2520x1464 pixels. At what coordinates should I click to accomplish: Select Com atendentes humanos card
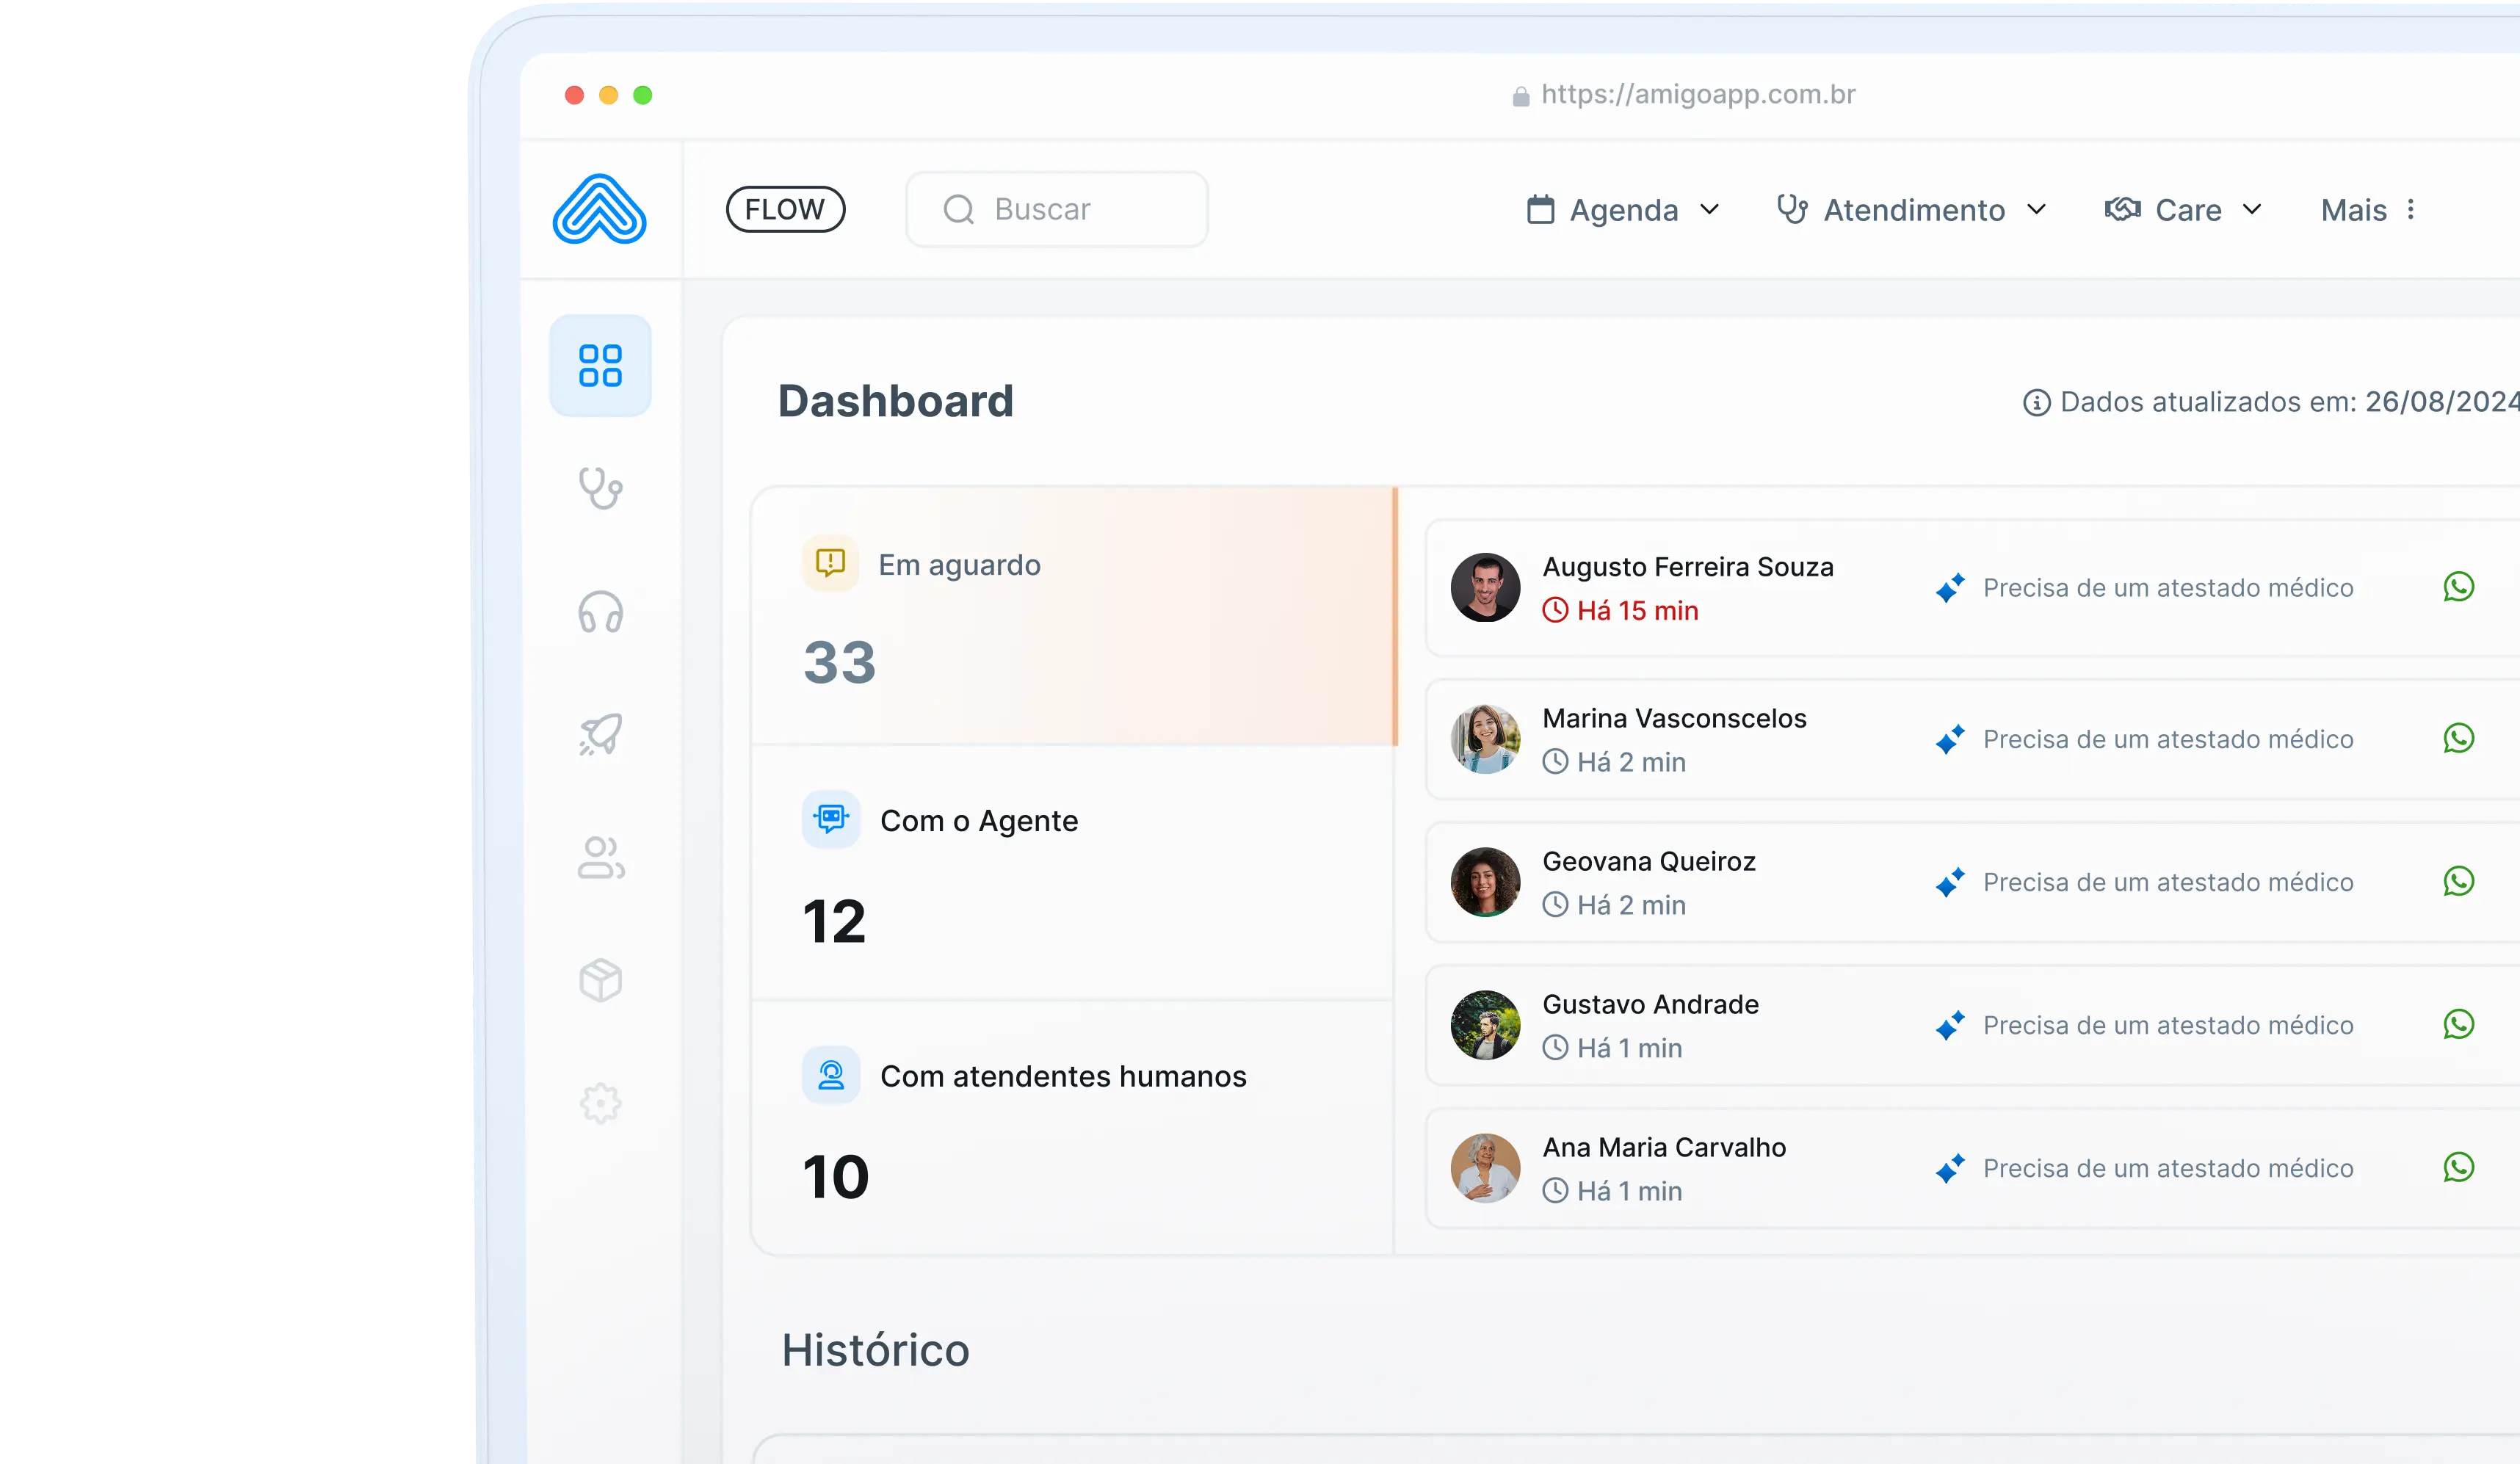pos(1072,1128)
